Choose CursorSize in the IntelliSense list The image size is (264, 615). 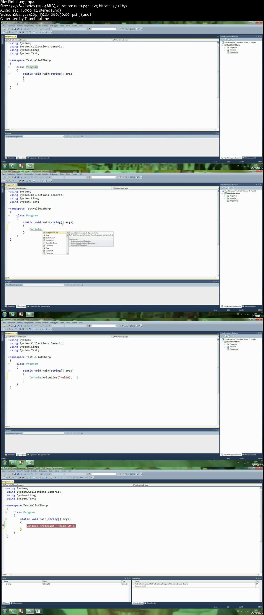[x=54, y=253]
